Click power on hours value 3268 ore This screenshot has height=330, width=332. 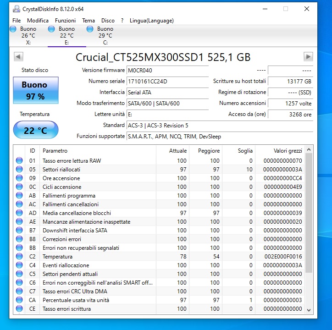pos(291,114)
